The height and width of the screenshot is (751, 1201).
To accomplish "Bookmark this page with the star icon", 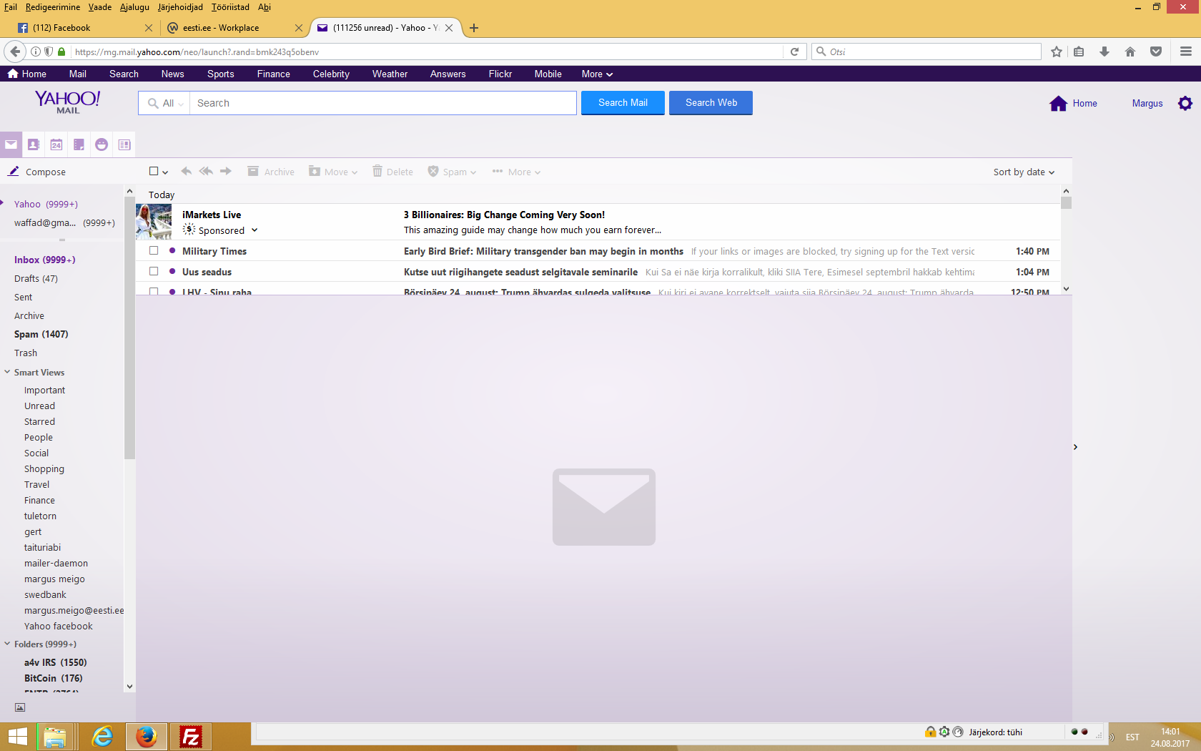I will 1057,51.
